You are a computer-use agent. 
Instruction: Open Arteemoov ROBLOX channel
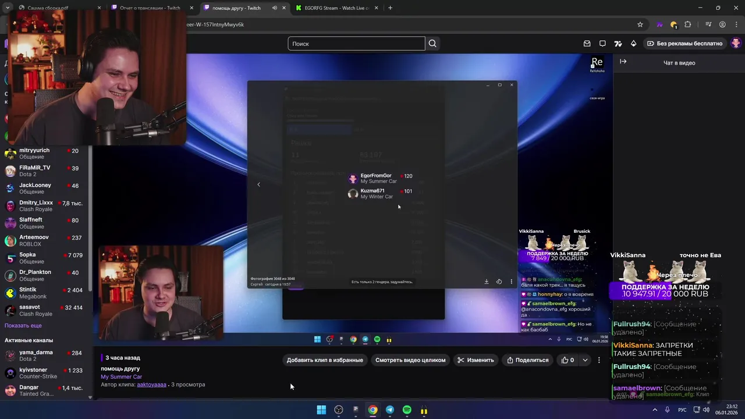point(45,240)
